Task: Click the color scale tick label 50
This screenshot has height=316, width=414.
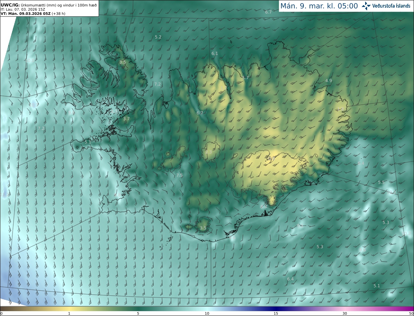Action: coord(411,313)
